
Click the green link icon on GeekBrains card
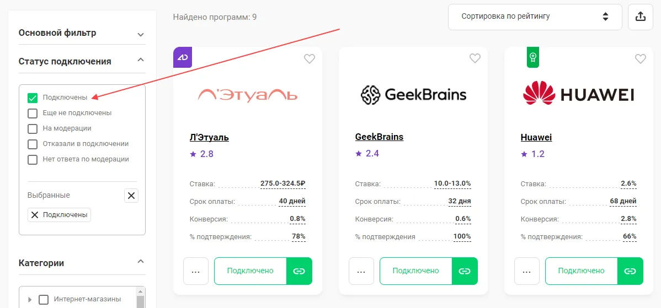click(465, 271)
